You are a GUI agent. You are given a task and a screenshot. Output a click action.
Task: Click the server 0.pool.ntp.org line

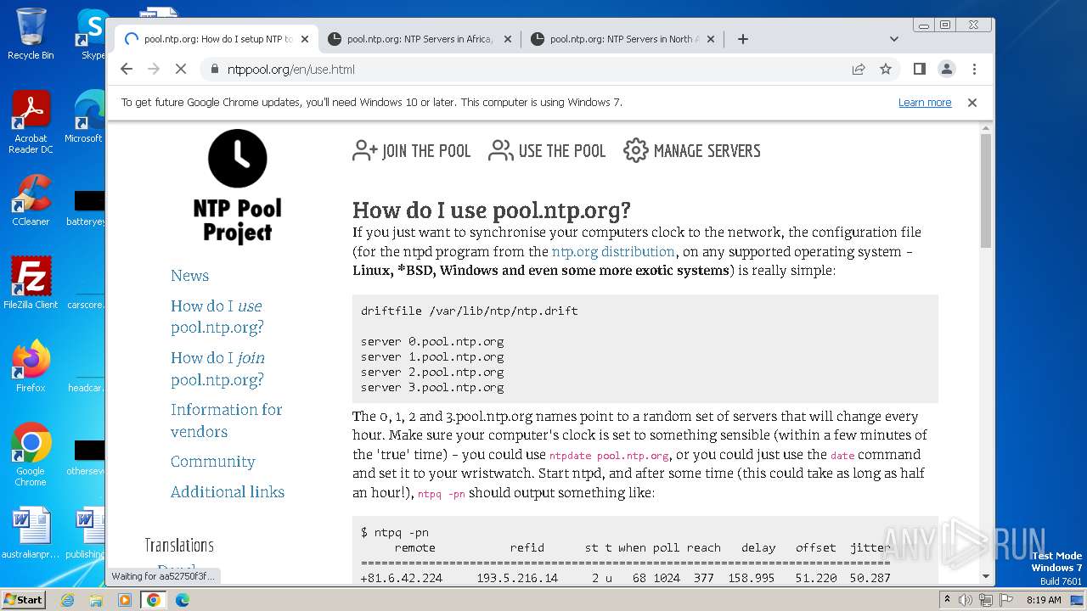432,342
